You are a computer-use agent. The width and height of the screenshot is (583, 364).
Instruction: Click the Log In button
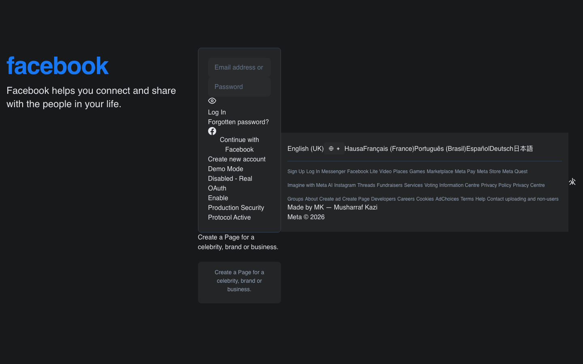(217, 112)
